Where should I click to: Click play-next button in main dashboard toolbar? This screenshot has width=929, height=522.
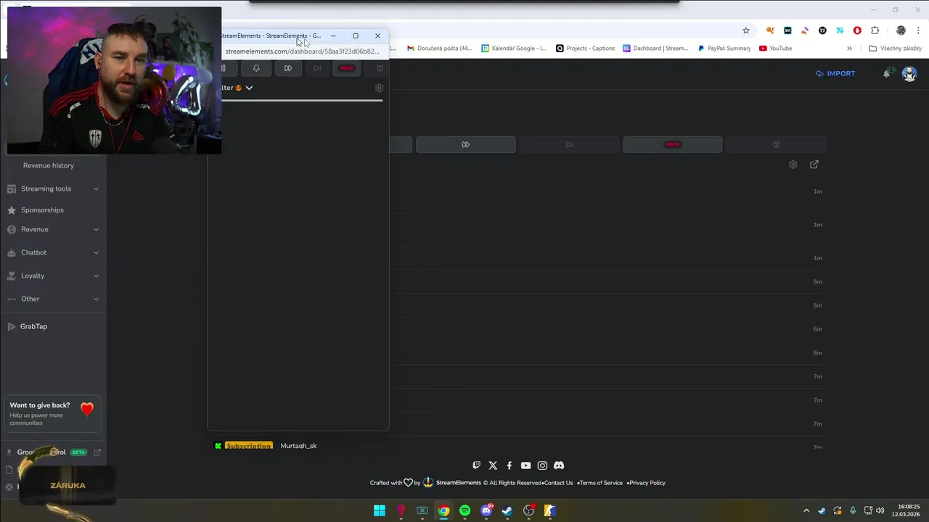coord(569,144)
